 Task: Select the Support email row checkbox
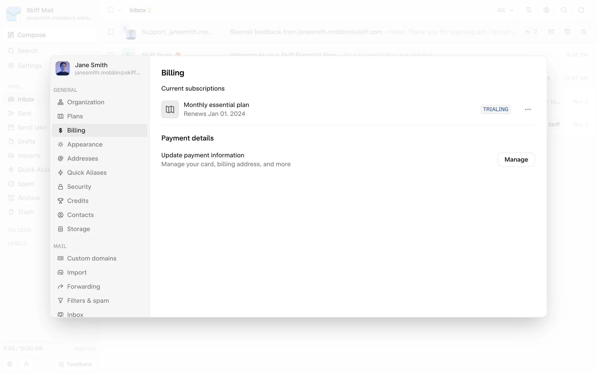(111, 32)
